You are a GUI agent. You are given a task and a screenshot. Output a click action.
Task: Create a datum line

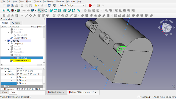pos(26,15)
